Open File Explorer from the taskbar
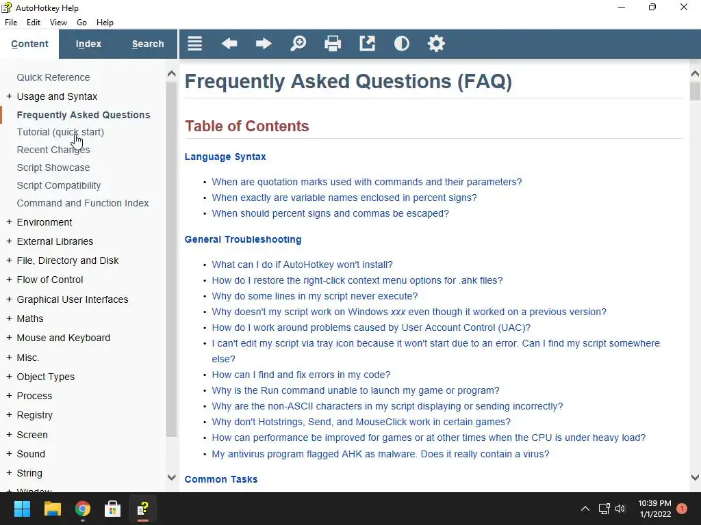Viewport: 701px width, 525px height. click(52, 509)
